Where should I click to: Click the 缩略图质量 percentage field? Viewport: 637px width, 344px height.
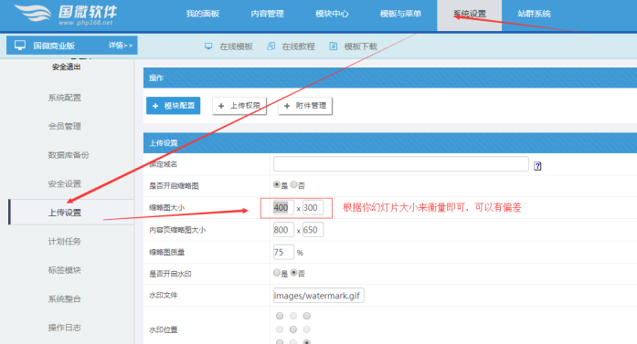coord(283,252)
